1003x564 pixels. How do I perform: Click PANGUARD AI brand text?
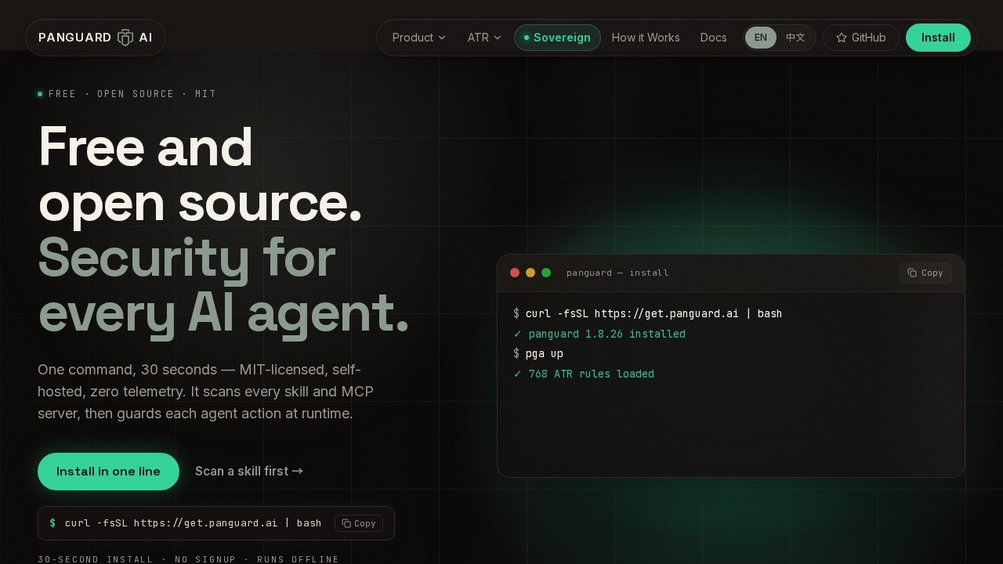(96, 38)
